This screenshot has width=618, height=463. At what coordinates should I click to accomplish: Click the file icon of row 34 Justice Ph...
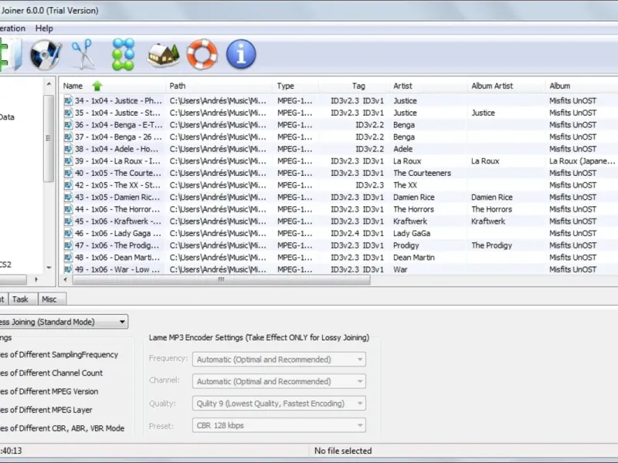click(x=68, y=101)
